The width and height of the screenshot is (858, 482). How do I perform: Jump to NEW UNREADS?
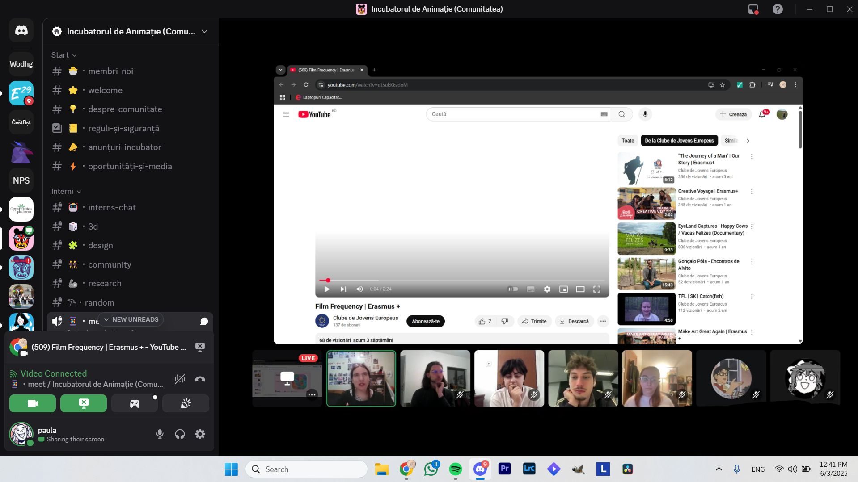pos(131,319)
